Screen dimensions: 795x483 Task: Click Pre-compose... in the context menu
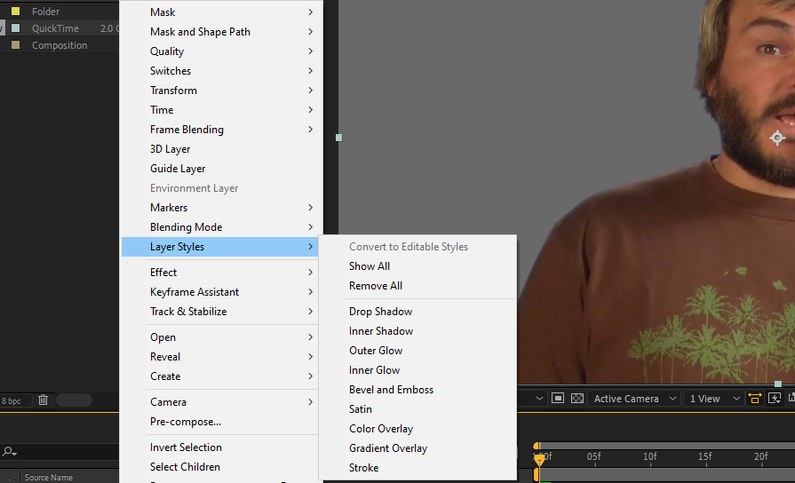[x=185, y=422]
